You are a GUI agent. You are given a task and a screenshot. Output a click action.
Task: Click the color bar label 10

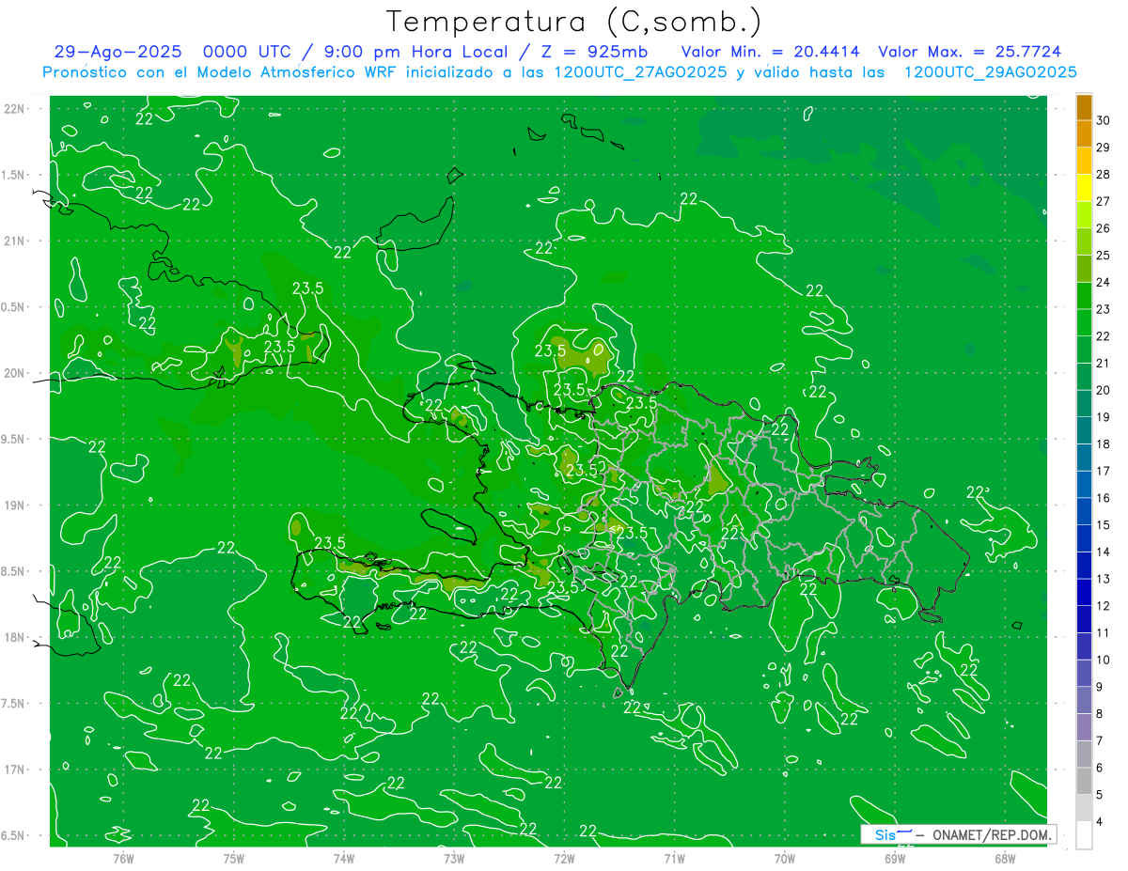coord(1104,660)
